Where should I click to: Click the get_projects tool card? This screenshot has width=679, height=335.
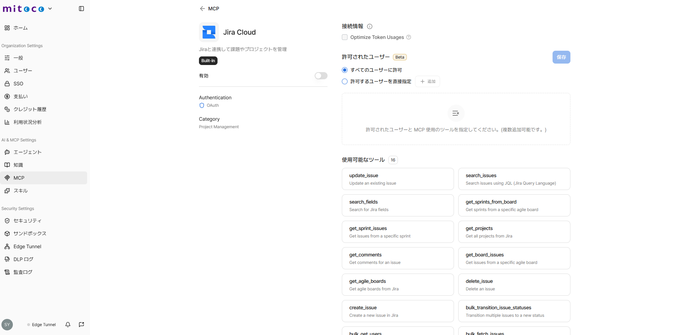pyautogui.click(x=514, y=232)
